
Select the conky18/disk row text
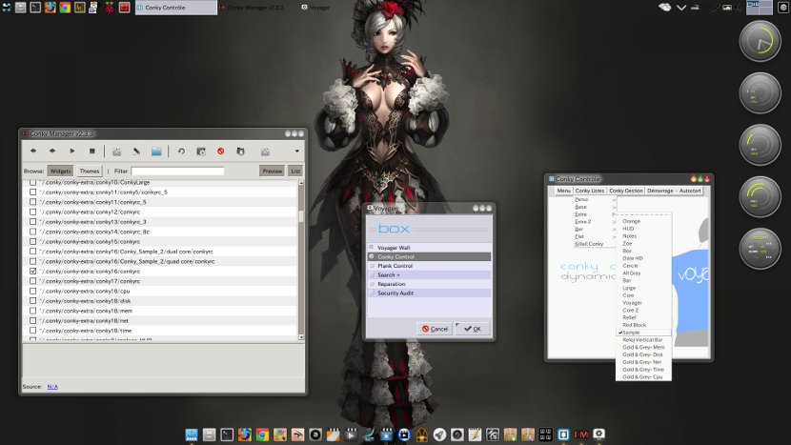(x=85, y=301)
